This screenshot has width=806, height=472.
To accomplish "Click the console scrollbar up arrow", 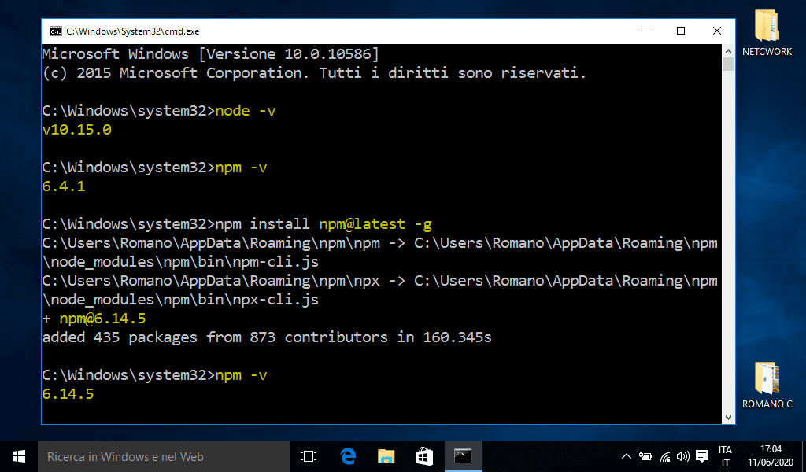I will click(x=728, y=51).
